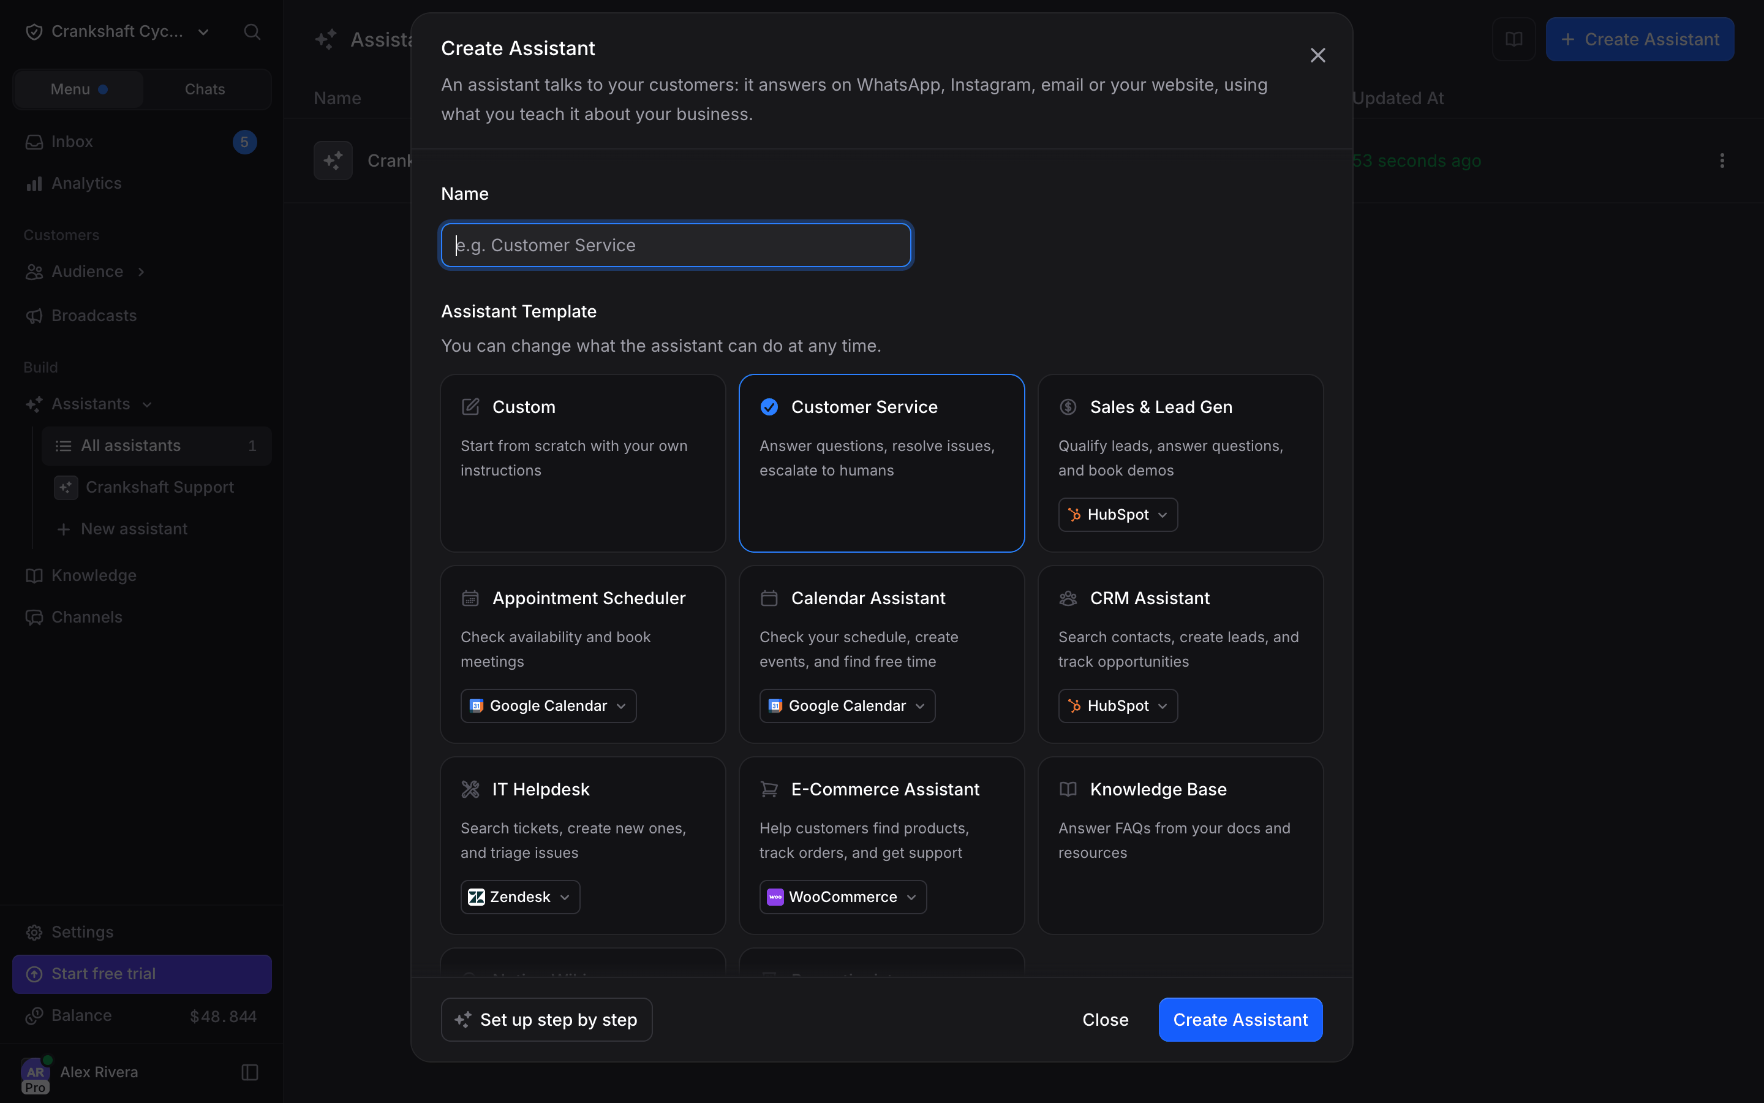1764x1103 pixels.
Task: Click the Crankshaft workspace shield icon
Action: coord(34,31)
